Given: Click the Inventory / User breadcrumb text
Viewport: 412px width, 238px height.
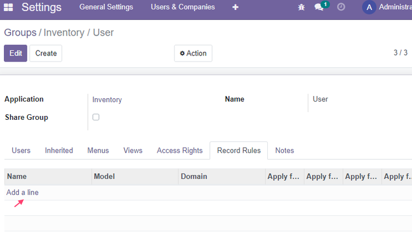Looking at the screenshot, I should pyautogui.click(x=79, y=33).
